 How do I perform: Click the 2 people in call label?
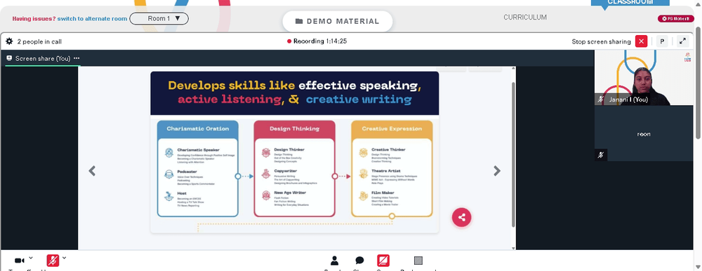click(x=39, y=41)
